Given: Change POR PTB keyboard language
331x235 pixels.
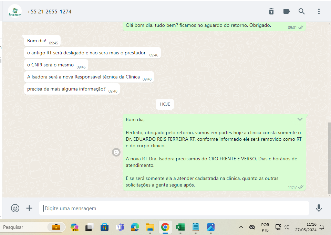Looking at the screenshot, I should pos(265,227).
